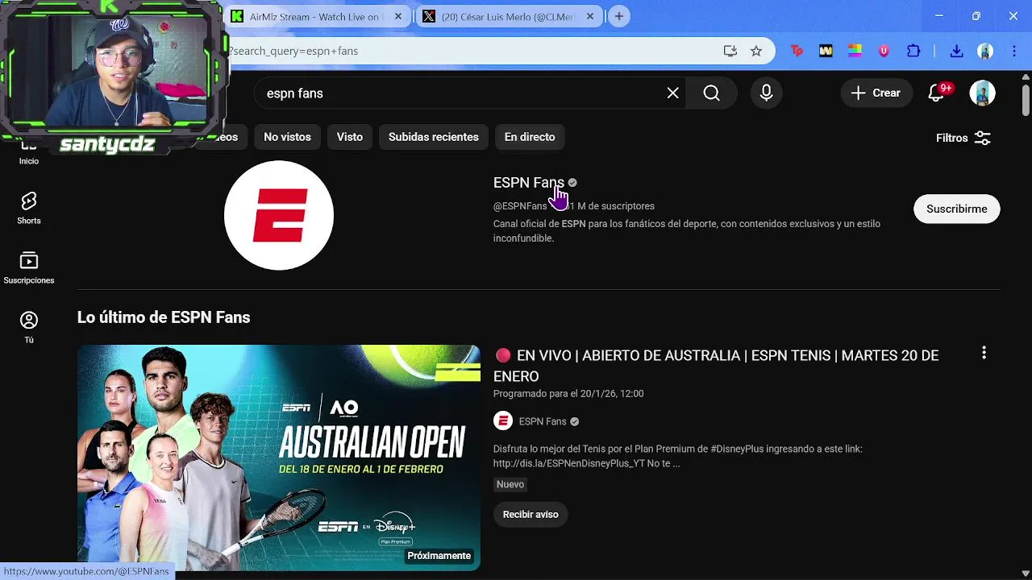The height and width of the screenshot is (580, 1032).
Task: Click the 'Disfruta lo mejor del Tenis' description
Action: pyautogui.click(x=678, y=456)
